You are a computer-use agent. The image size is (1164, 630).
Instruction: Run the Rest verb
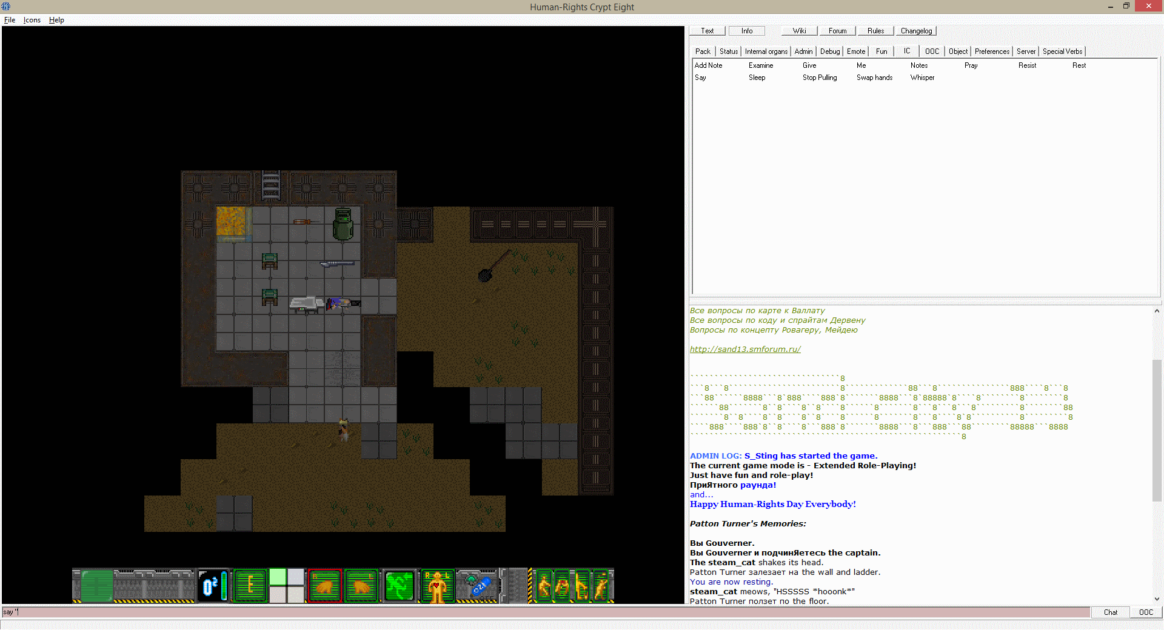[1079, 65]
